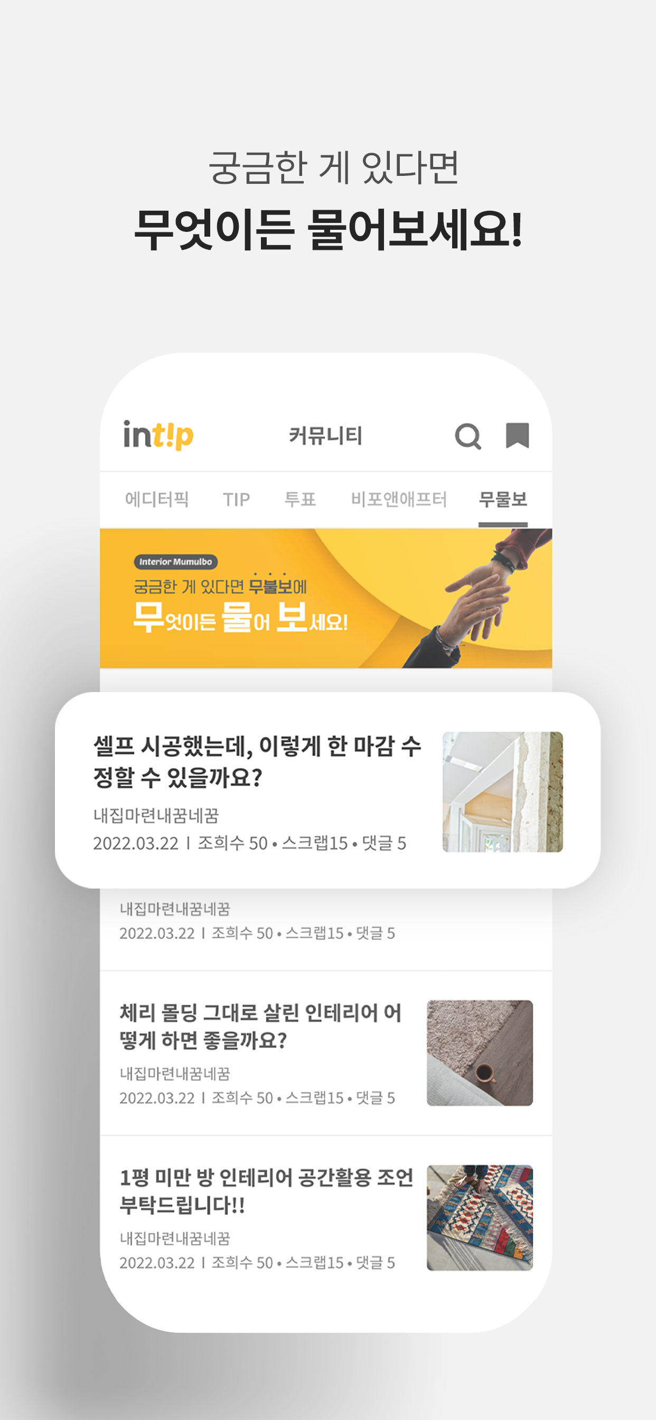Switch to the 에디터픽 tab
Viewport: 656px width, 1420px height.
pyautogui.click(x=157, y=499)
